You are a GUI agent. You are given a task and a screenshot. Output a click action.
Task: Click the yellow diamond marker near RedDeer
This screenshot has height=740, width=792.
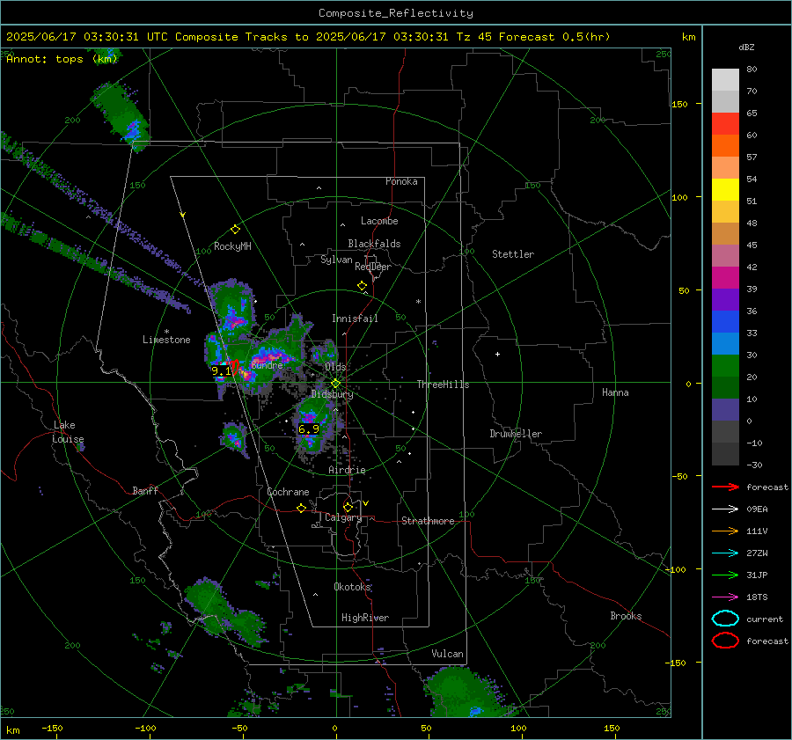[x=362, y=286]
